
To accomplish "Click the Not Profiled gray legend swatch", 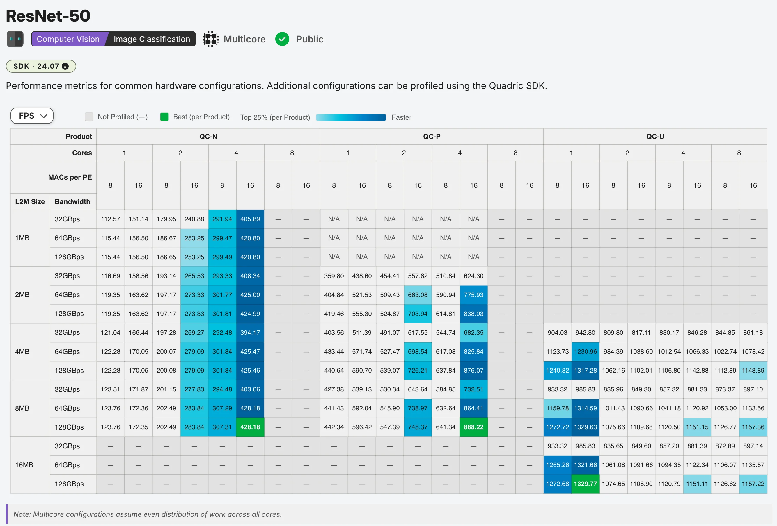I will (89, 117).
